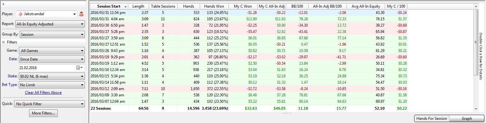Click the date input field 21.02.2016
This screenshot has height=123, width=486.
pyautogui.click(x=47, y=68)
